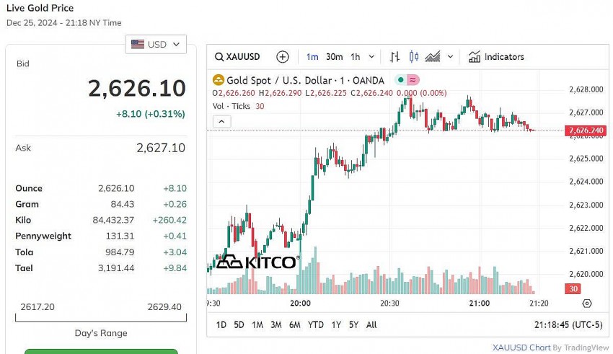Expand the time interval chevron menu

[x=372, y=57]
